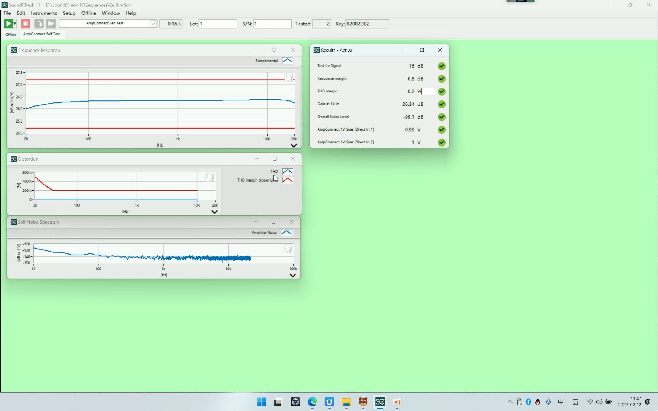658x411 pixels.
Task: Open the Setup menu
Action: [69, 13]
